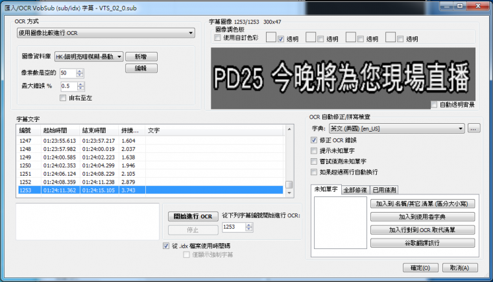Click the 新增 button
The height and width of the screenshot is (282, 493).
tap(141, 56)
